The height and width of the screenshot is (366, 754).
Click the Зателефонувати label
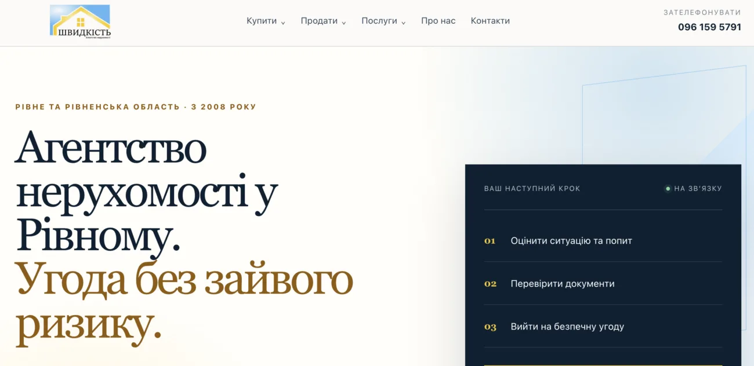702,12
